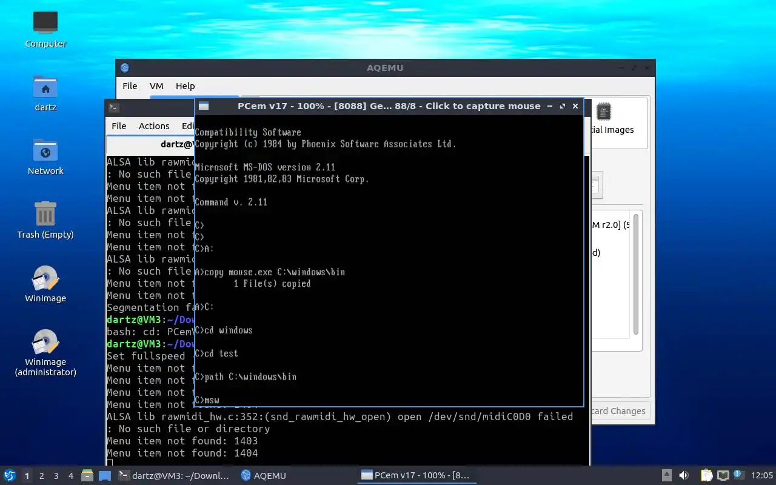Select the PCem v17 taskbar entry
Viewport: 776px width, 485px height.
point(416,476)
